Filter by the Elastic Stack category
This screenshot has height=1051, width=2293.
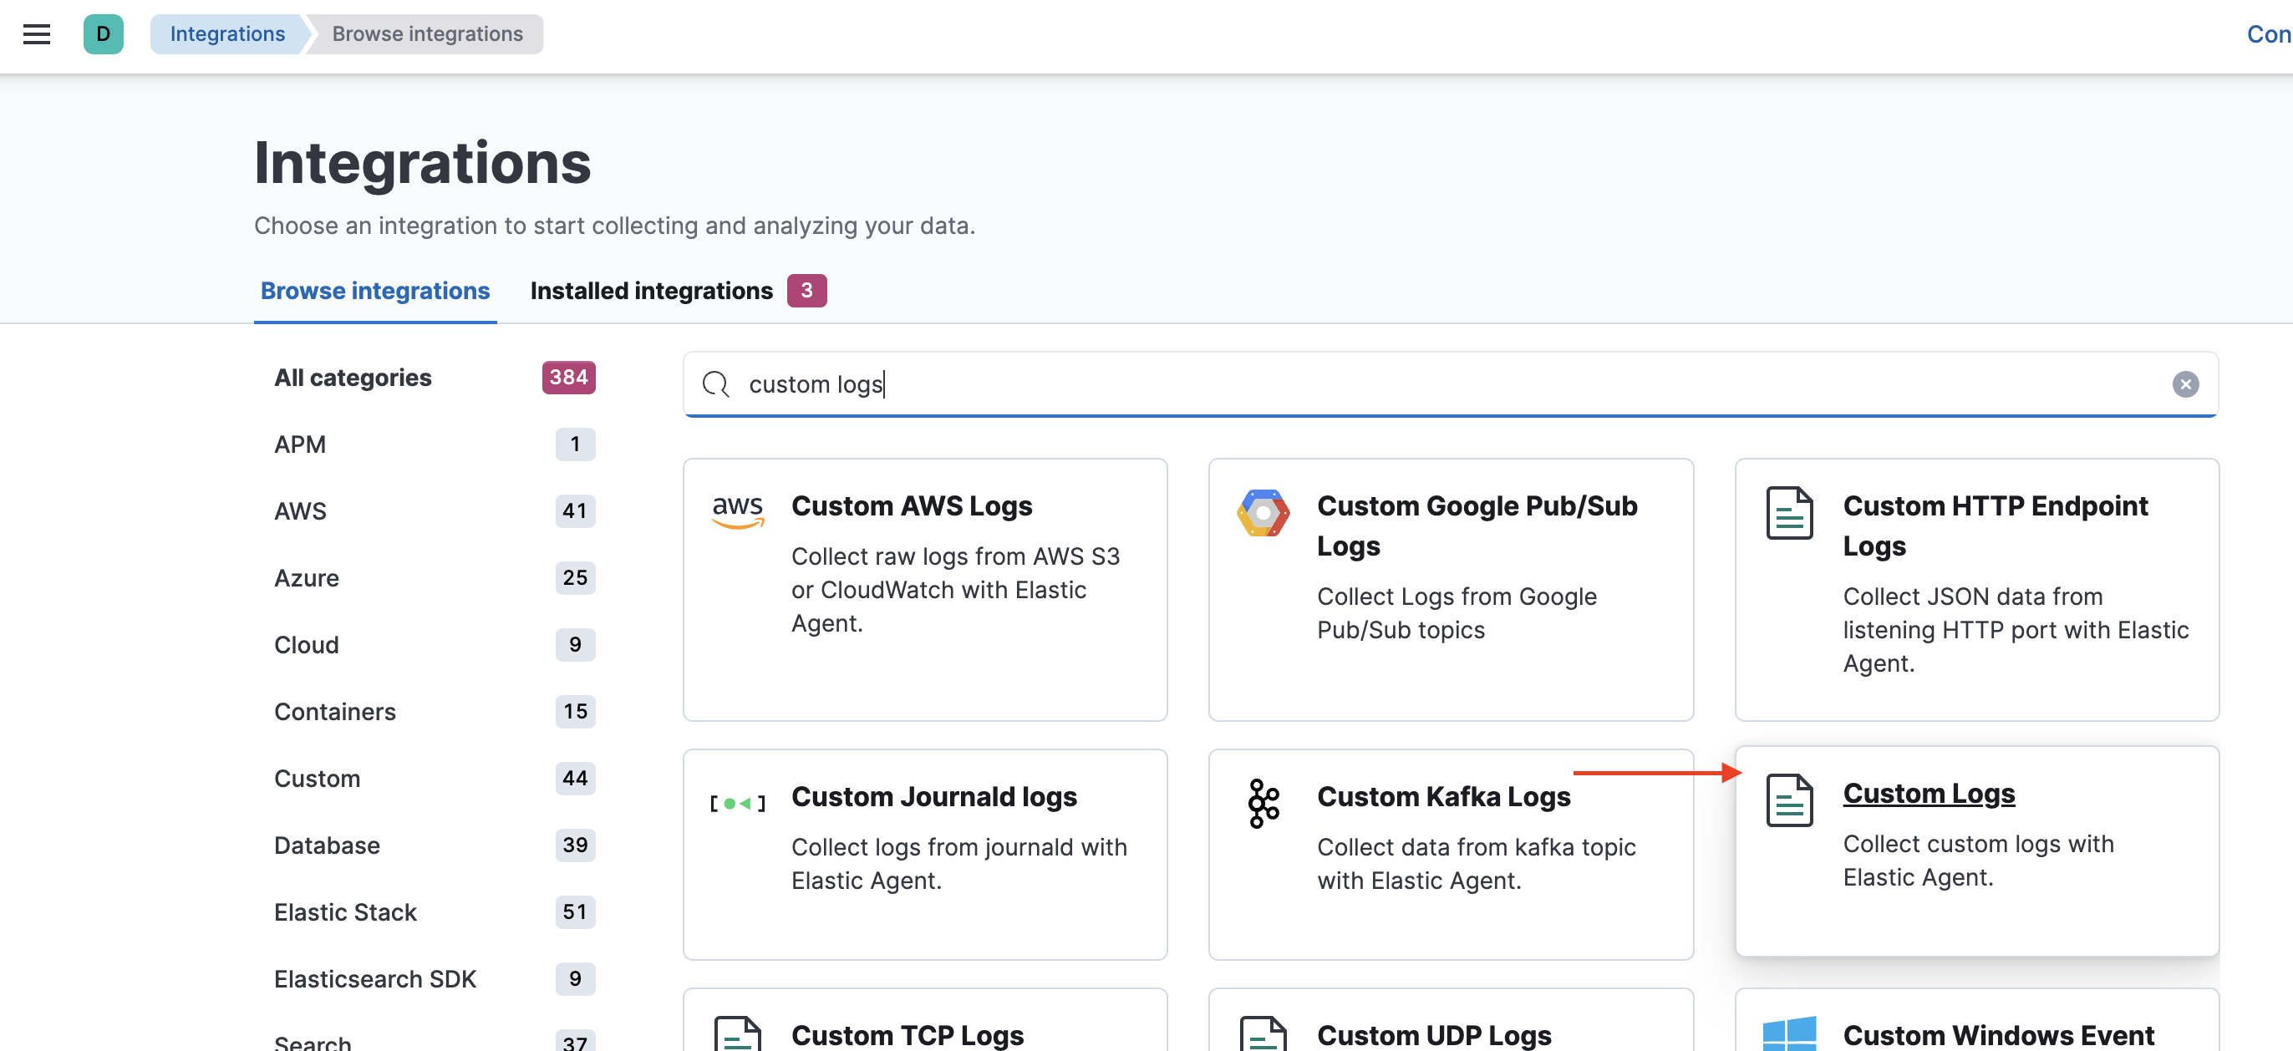point(345,911)
